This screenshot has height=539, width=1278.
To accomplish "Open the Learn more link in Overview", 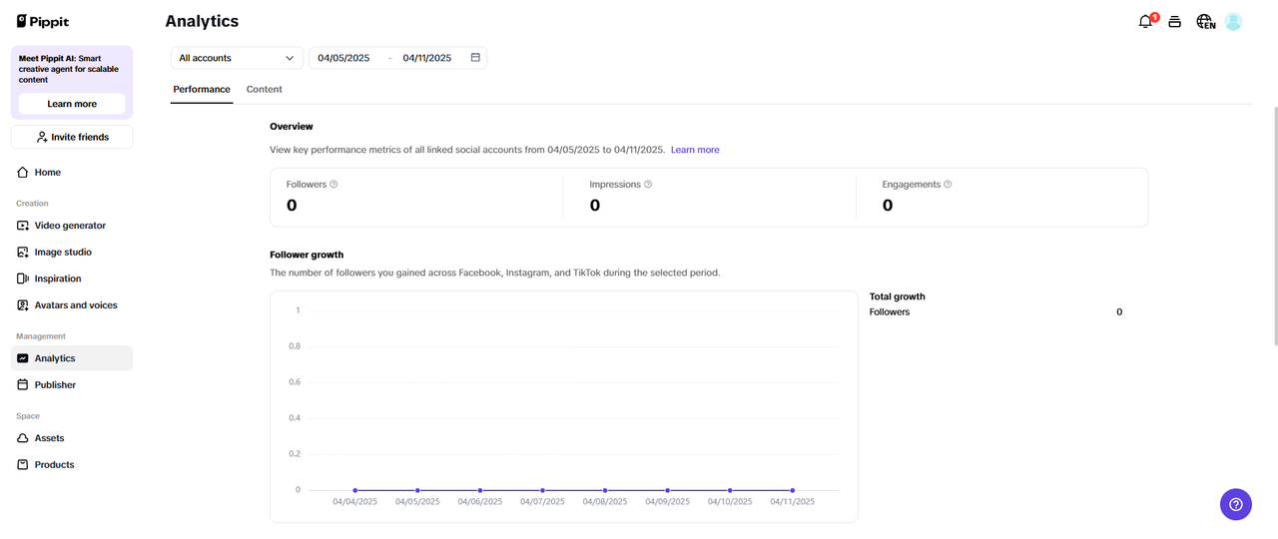I will [695, 150].
